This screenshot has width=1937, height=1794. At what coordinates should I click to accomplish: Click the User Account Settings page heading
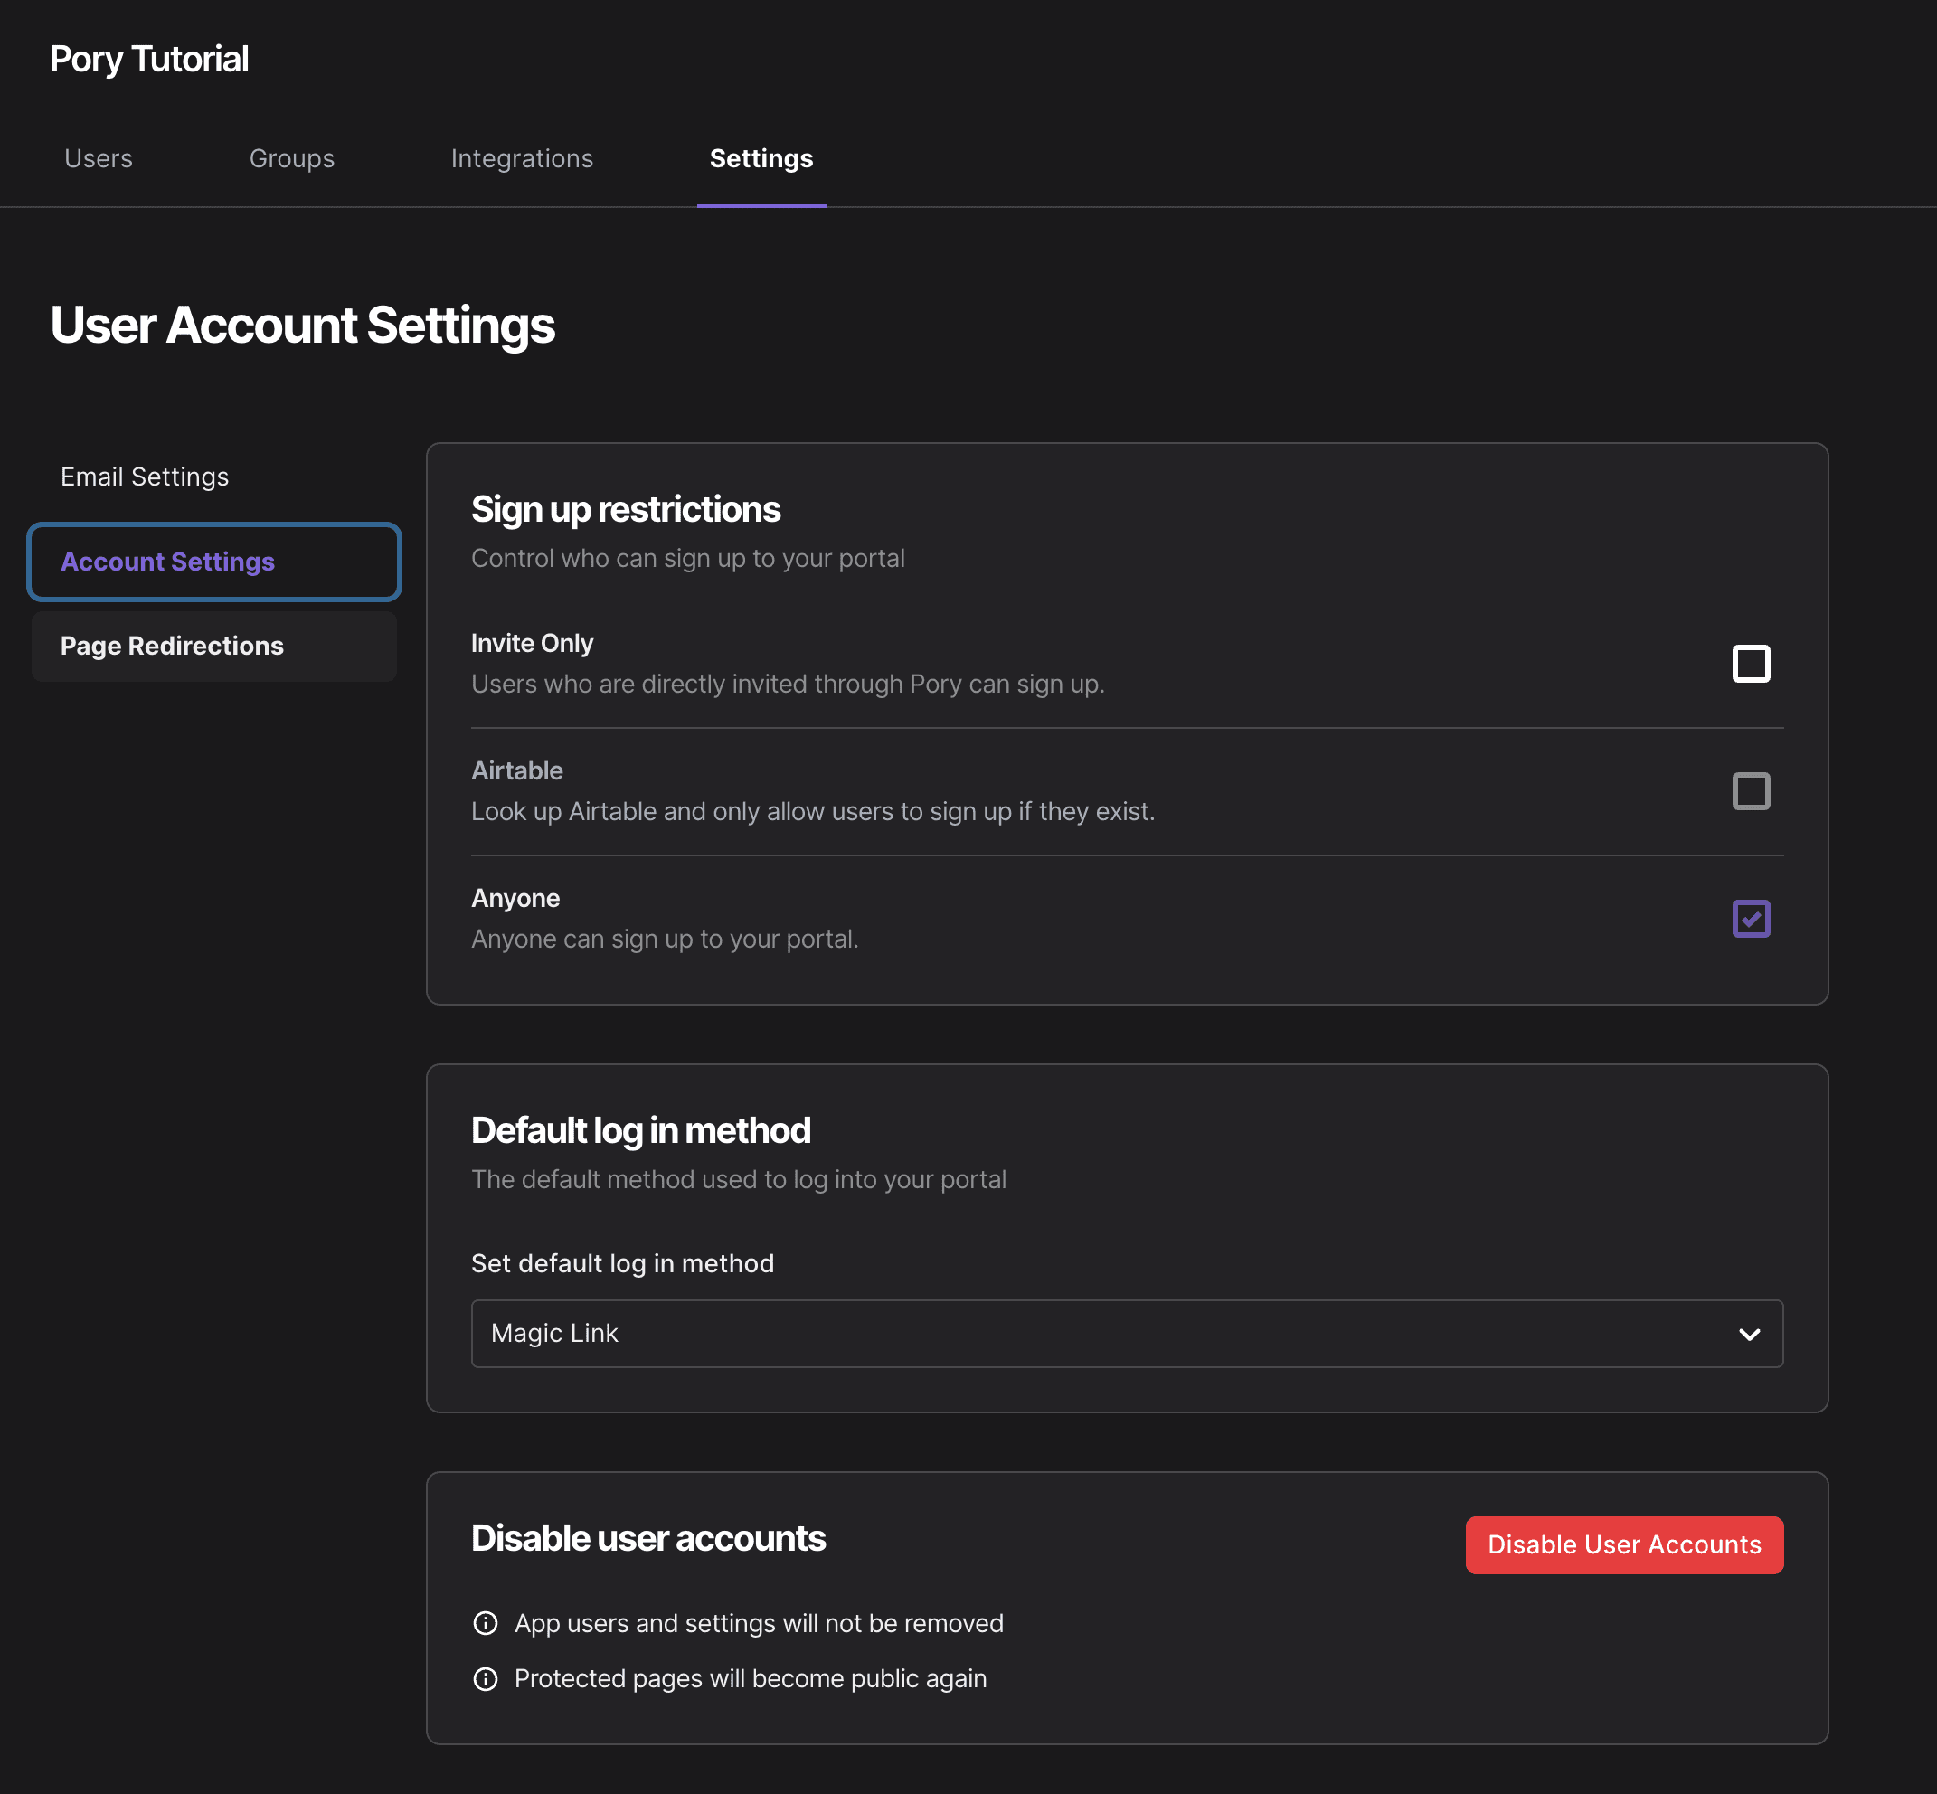click(302, 326)
